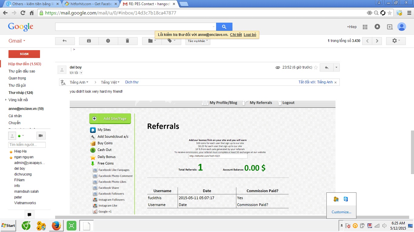Screen dimensions: 414x232
Task: Open the Gmail product switcher dropdown
Action: [x=17, y=41]
